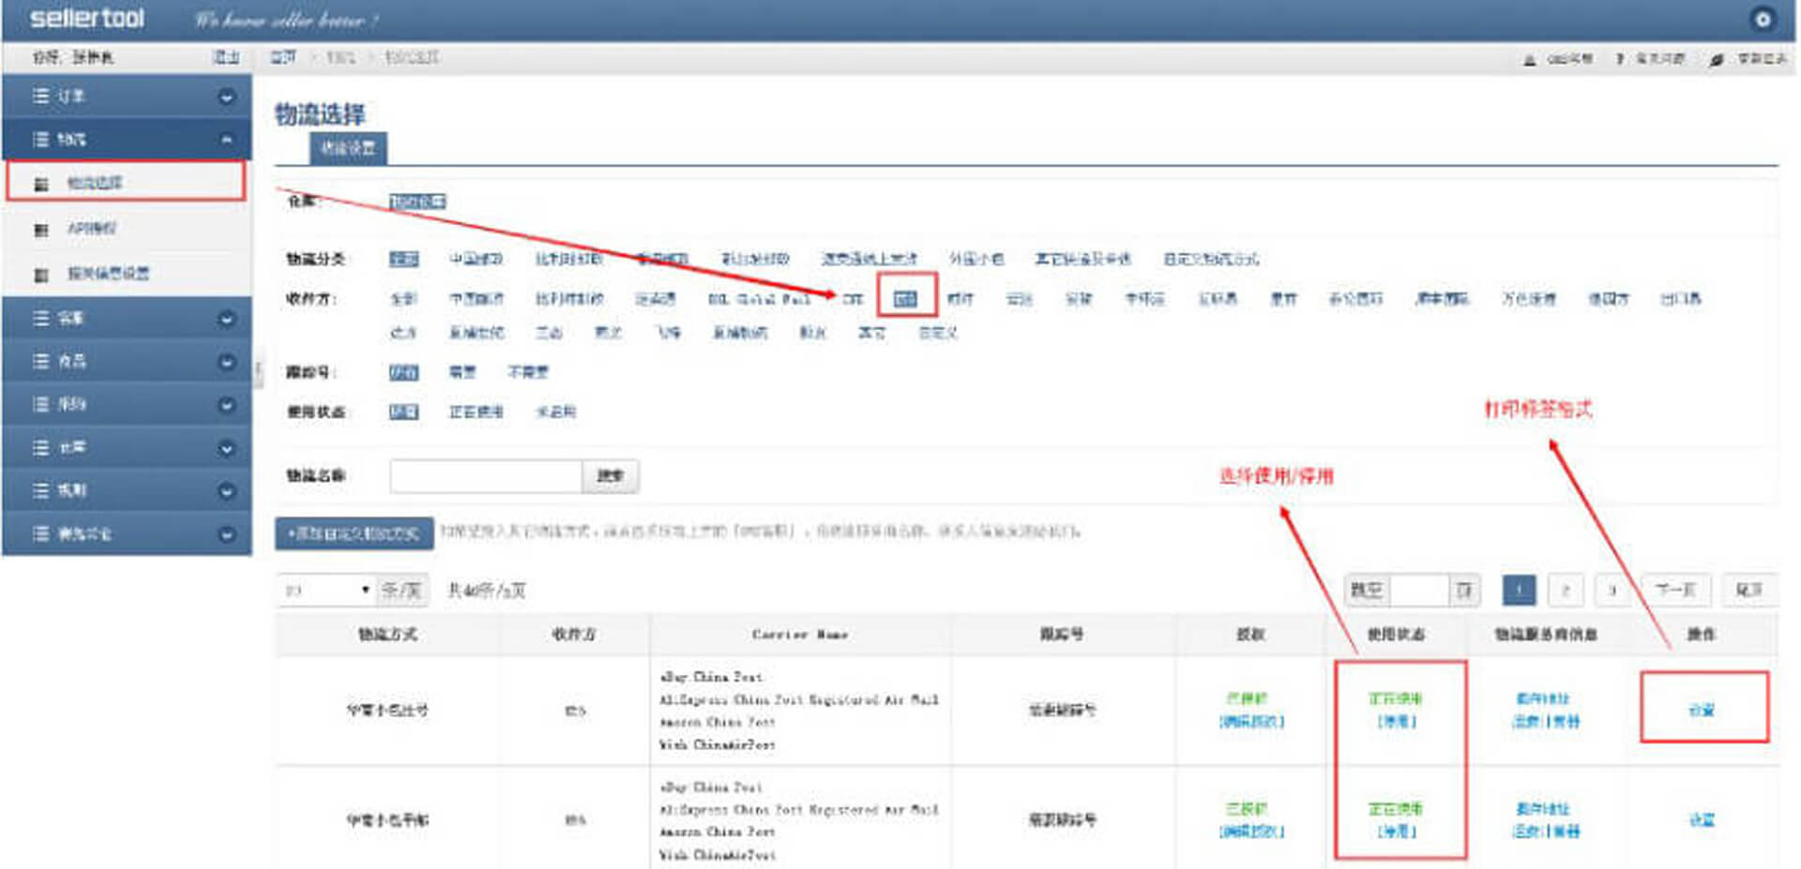Click the gear settings icon in header

point(1763,20)
